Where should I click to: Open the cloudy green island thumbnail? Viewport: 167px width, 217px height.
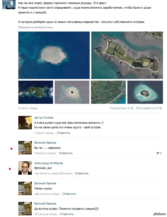click(x=36, y=92)
